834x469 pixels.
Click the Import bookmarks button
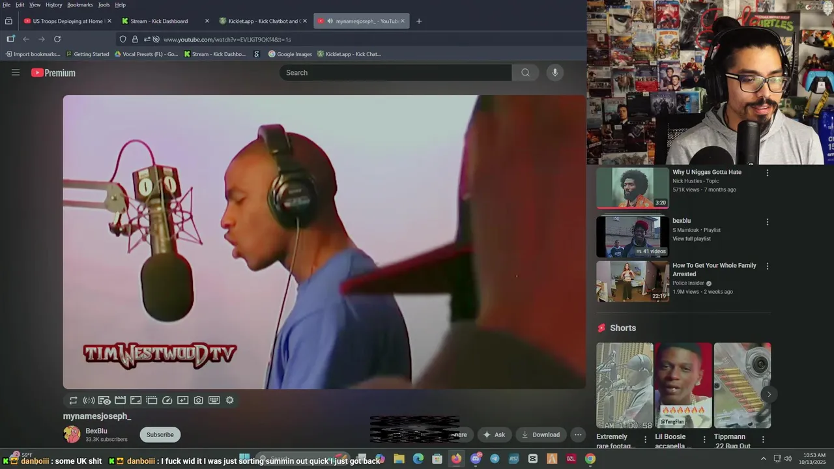[x=33, y=54]
